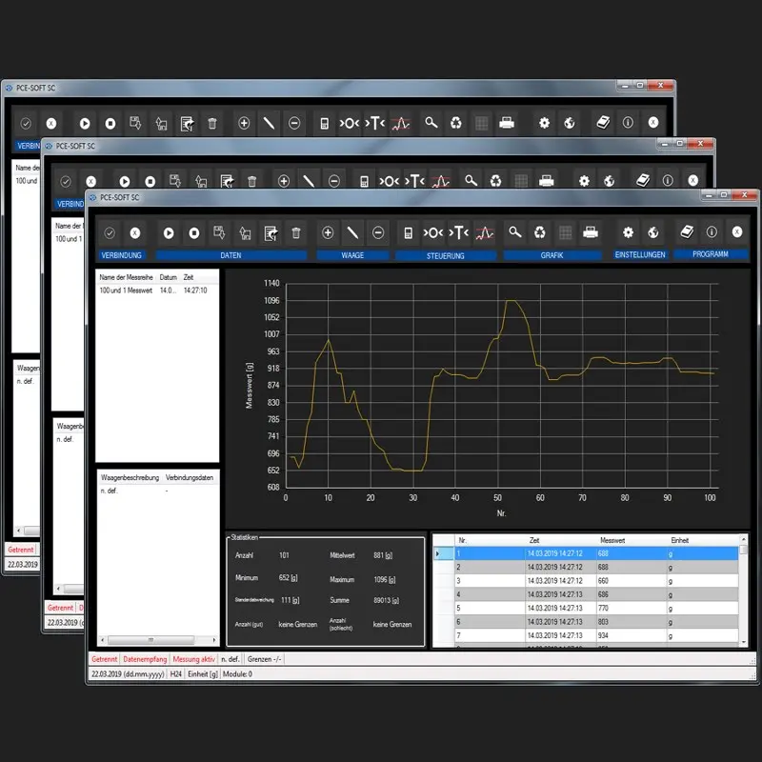
Task: Click the plus icon in the front window's WAAGE group
Action: click(x=328, y=232)
